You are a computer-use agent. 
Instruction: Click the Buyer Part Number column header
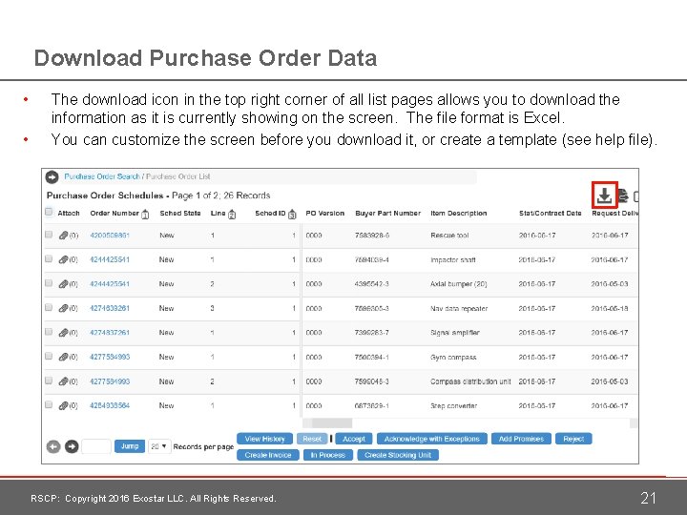click(x=387, y=214)
